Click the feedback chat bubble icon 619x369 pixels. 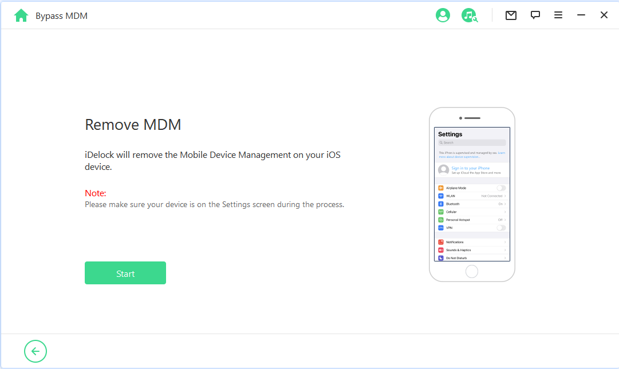click(535, 15)
